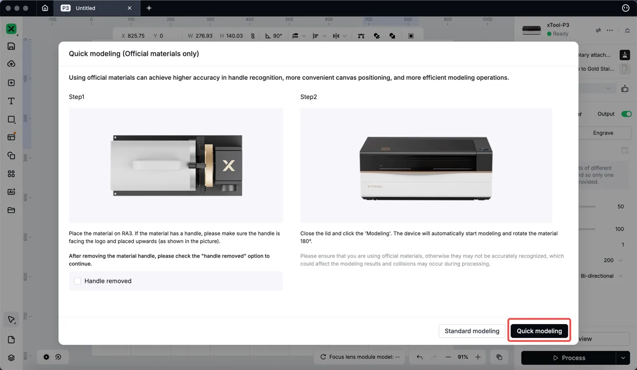
Task: Open the template panel icon with orange dot
Action: point(11,137)
